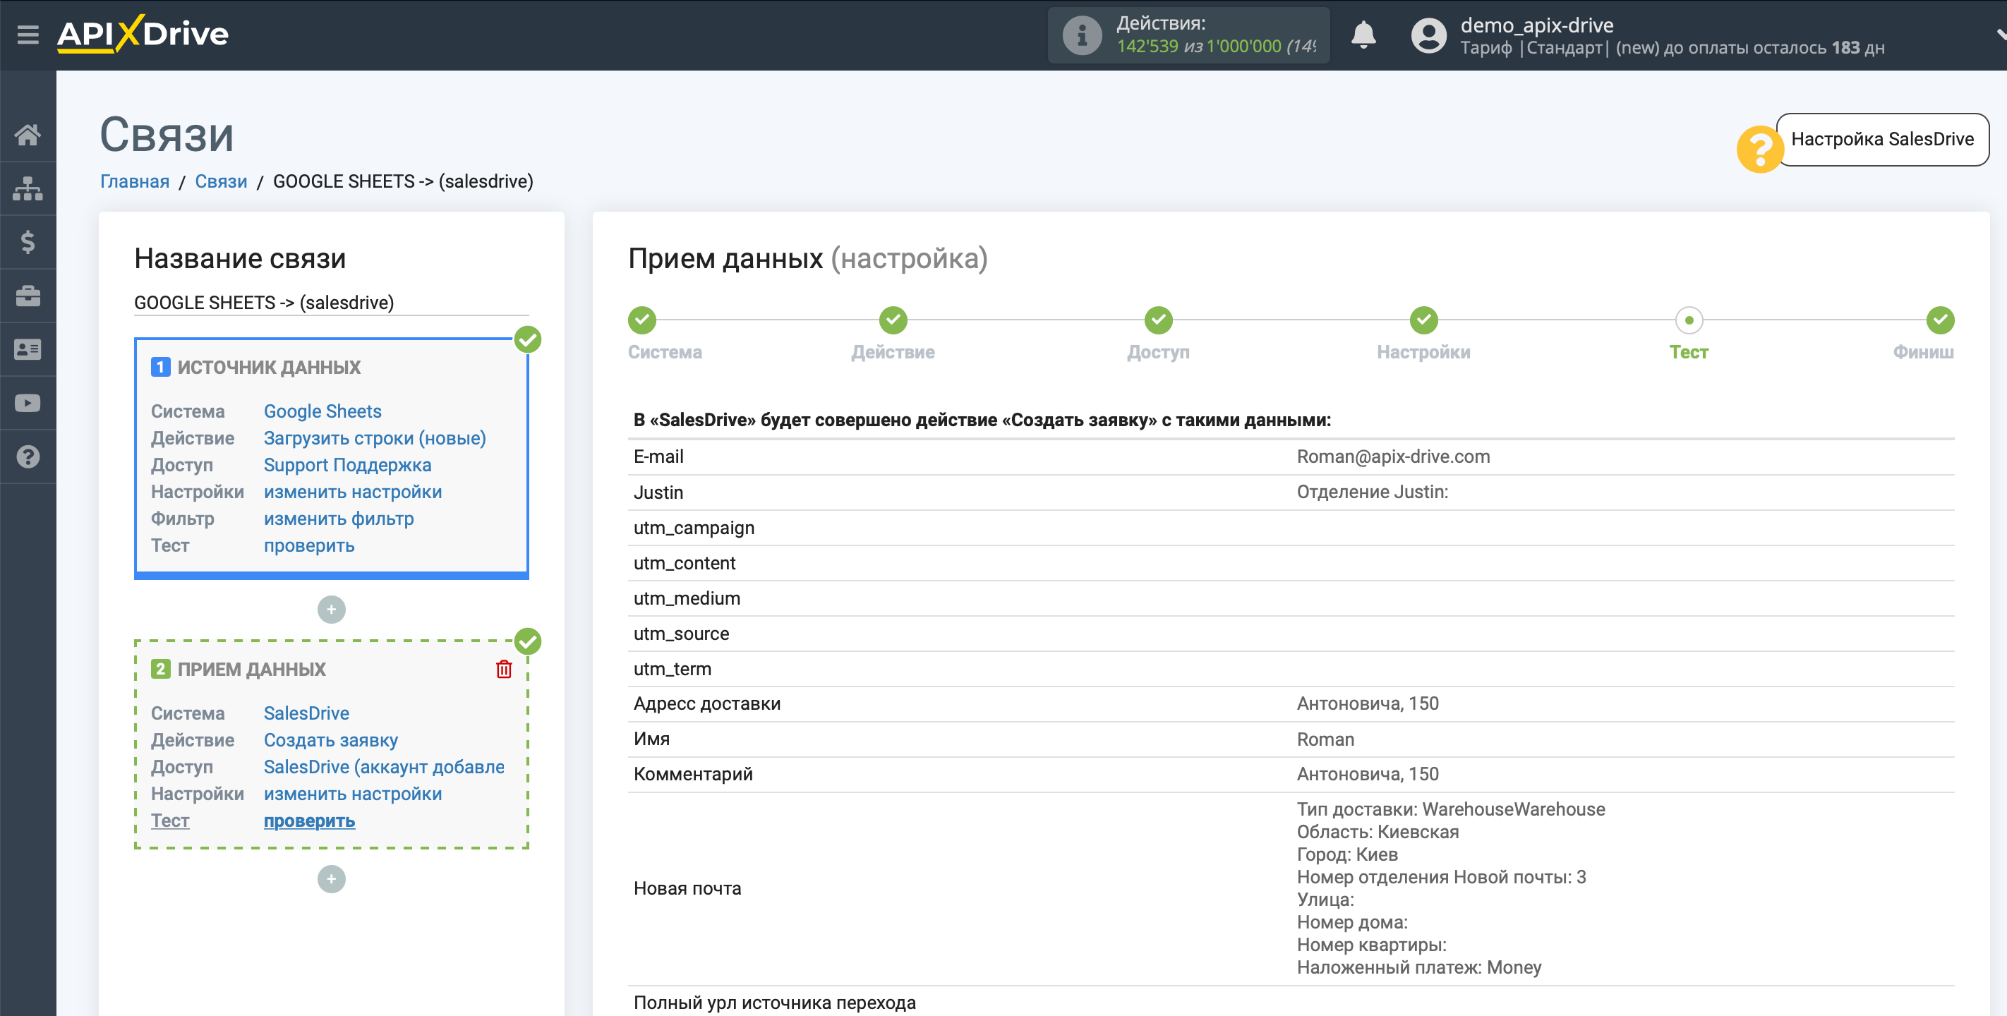Screen dimensions: 2007x1016
Task: Click проверить in the source block
Action: (309, 546)
